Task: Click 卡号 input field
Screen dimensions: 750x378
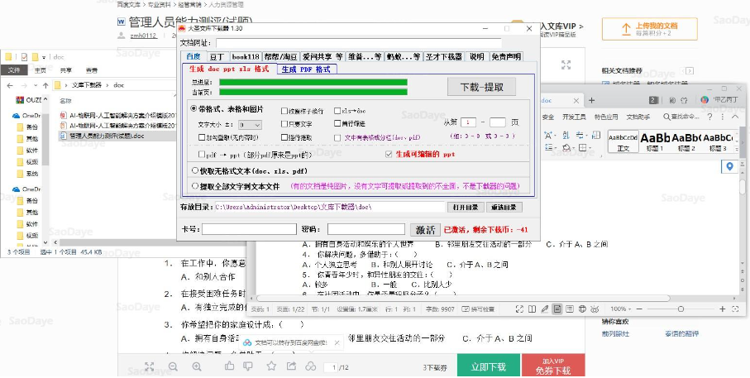Action: tap(249, 229)
